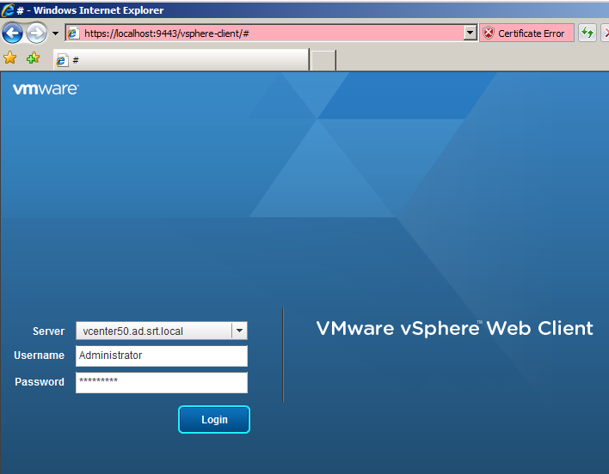
Task: Click the Internet Explorer title bar icon
Action: point(8,10)
